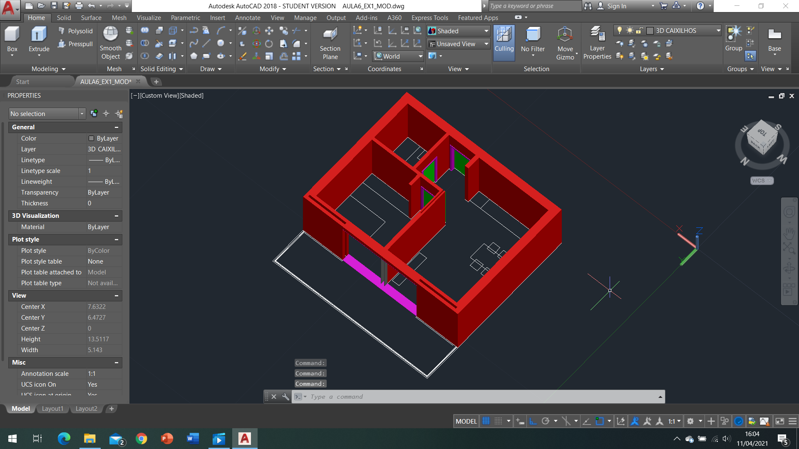Toggle ortho mode in status bar
The height and width of the screenshot is (449, 799).
[x=533, y=421]
